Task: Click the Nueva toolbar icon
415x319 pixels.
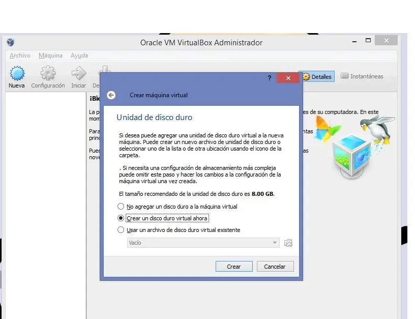Action: pyautogui.click(x=17, y=73)
